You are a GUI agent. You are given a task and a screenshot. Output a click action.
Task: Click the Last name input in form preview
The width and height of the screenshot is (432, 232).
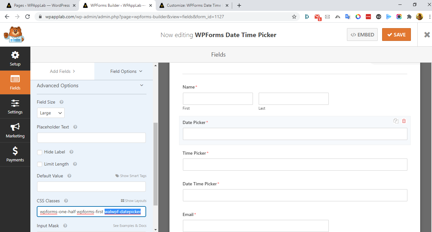click(x=294, y=99)
